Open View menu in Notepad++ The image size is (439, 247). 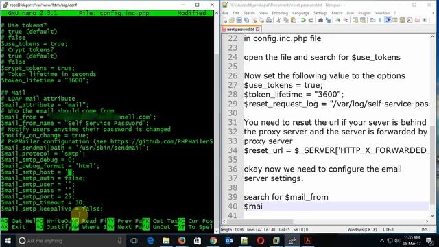coord(263,13)
